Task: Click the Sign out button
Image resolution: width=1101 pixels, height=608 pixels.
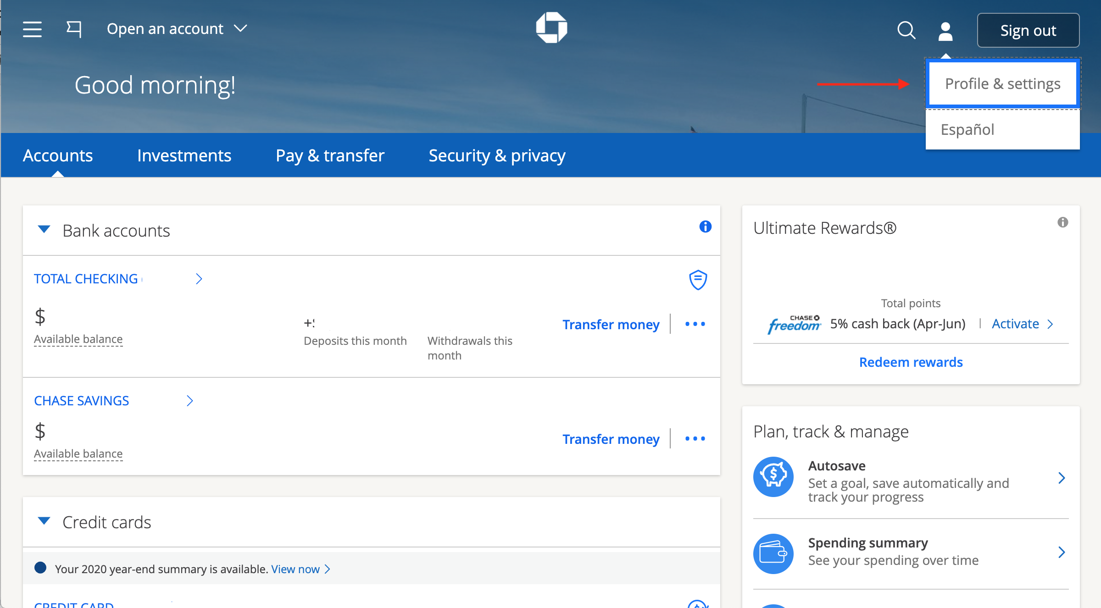Action: [x=1029, y=30]
